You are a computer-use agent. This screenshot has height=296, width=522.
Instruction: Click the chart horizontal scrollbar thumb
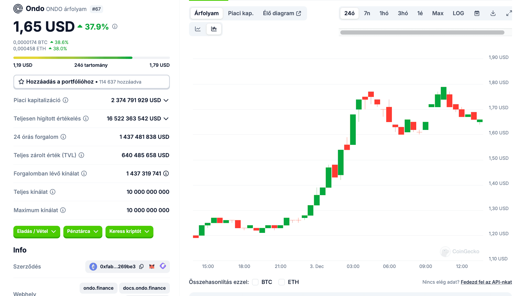click(422, 32)
